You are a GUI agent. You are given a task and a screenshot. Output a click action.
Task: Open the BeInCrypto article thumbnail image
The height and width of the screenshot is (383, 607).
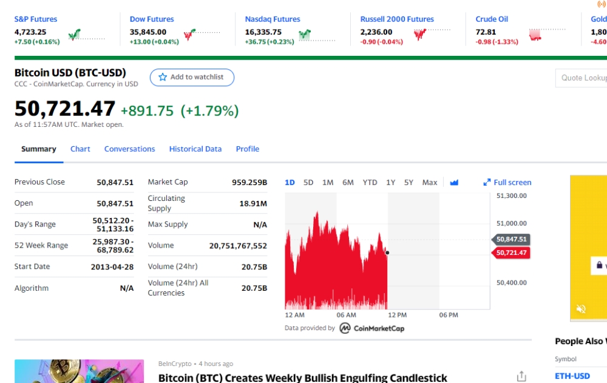79,371
